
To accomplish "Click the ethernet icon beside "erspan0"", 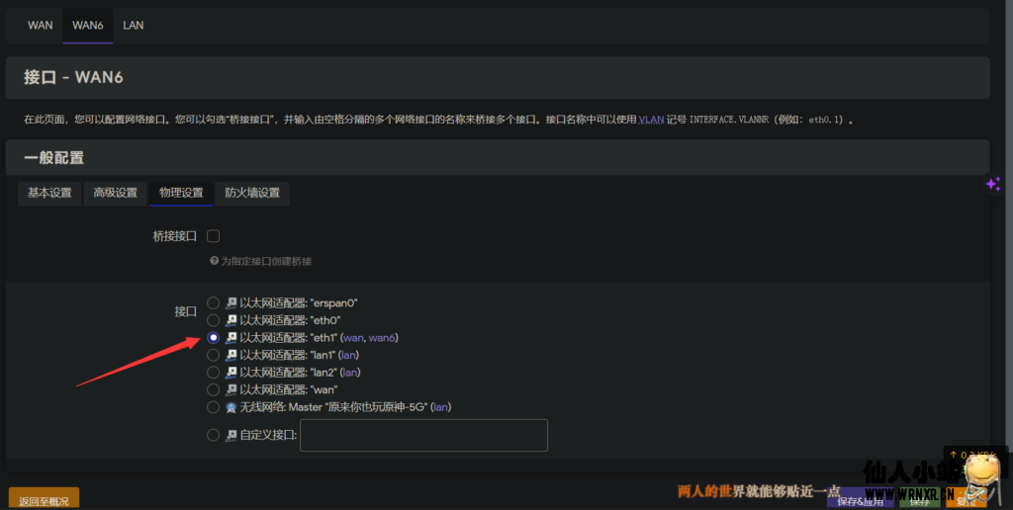I will click(231, 302).
